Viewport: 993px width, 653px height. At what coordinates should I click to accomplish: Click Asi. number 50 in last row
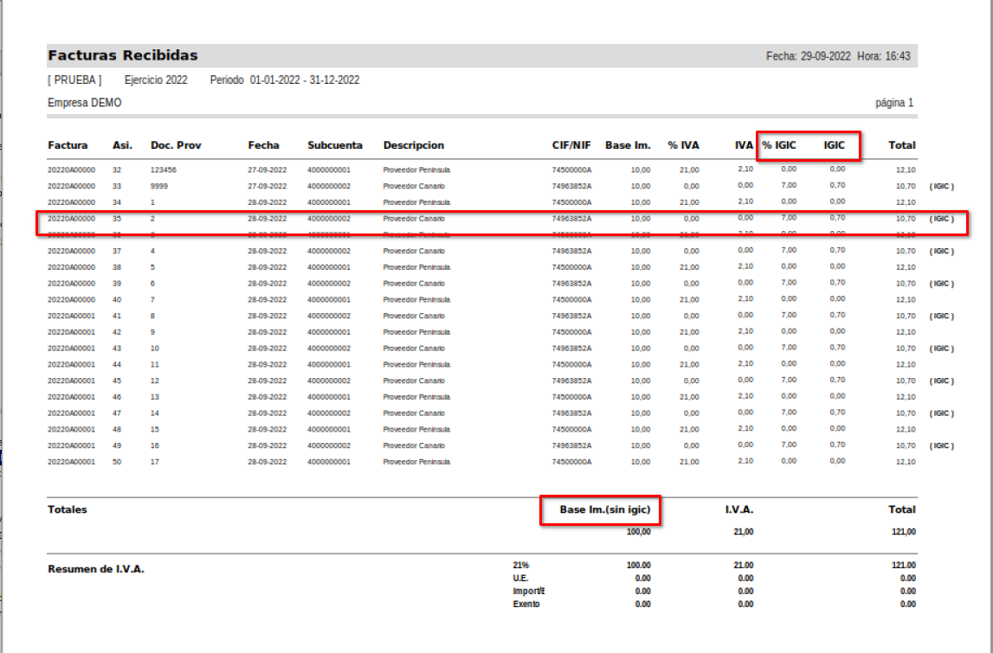(x=117, y=462)
